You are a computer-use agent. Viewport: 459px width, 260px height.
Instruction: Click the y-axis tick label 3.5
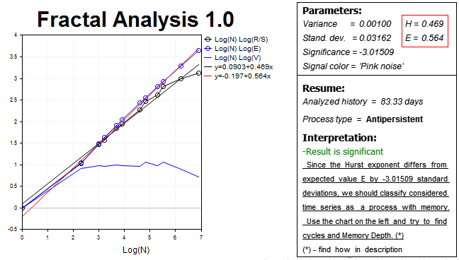point(13,57)
